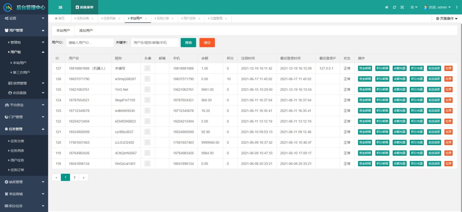Click the home icon in top header
This screenshot has height=212, width=462.
point(387,7)
